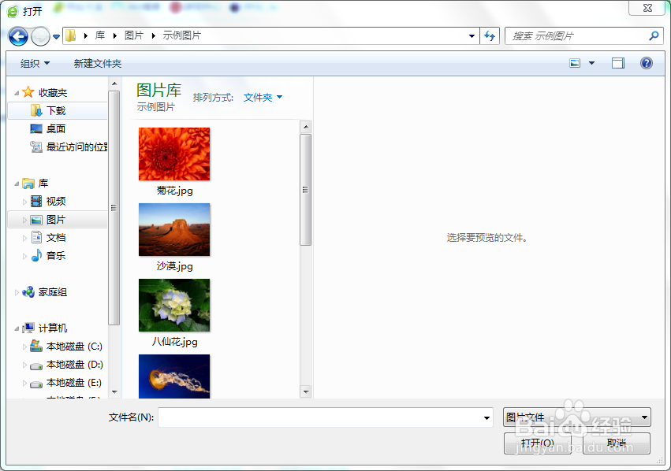The image size is (671, 471).
Task: Select the 菊花.jpg thumbnail
Action: 174,154
